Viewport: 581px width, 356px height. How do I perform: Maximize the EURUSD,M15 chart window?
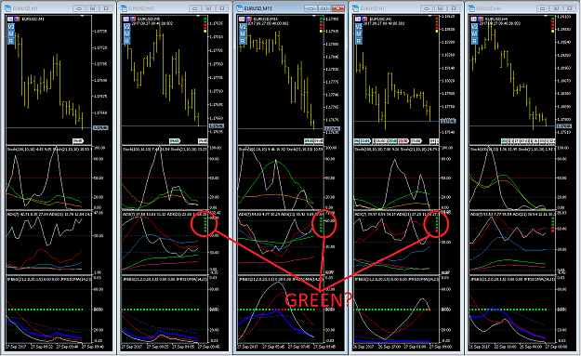pyautogui.click(x=324, y=8)
